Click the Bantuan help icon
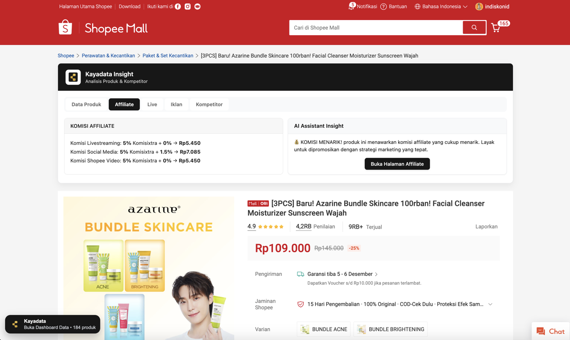Screen dimensions: 570x340 click(x=383, y=7)
